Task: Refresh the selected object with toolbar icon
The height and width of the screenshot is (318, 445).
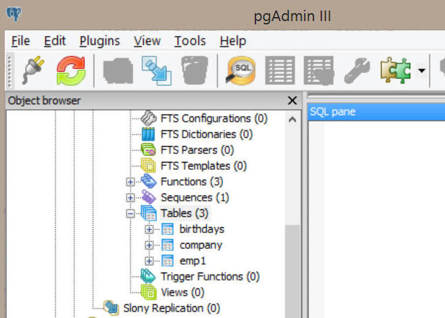Action: [x=71, y=70]
